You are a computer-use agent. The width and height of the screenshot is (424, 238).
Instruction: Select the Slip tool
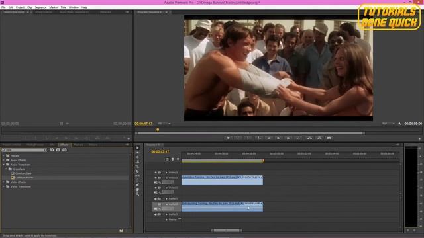(x=137, y=176)
